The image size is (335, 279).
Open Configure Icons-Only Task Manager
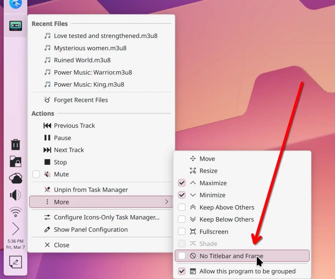point(101,217)
